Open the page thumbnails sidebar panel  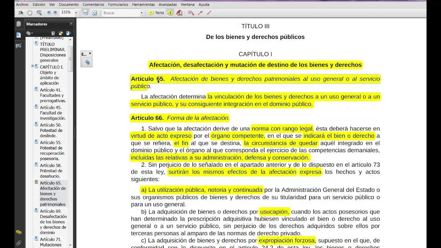[x=19, y=24]
